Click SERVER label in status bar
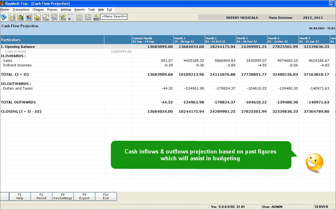Image resolution: width=336 pixels, height=210 pixels. [321, 207]
